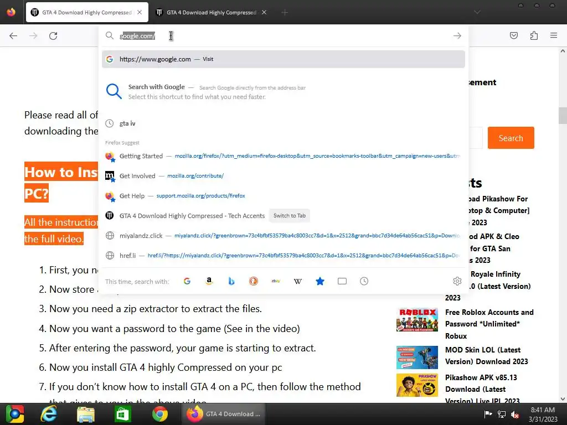Click the orange Search button

point(511,138)
